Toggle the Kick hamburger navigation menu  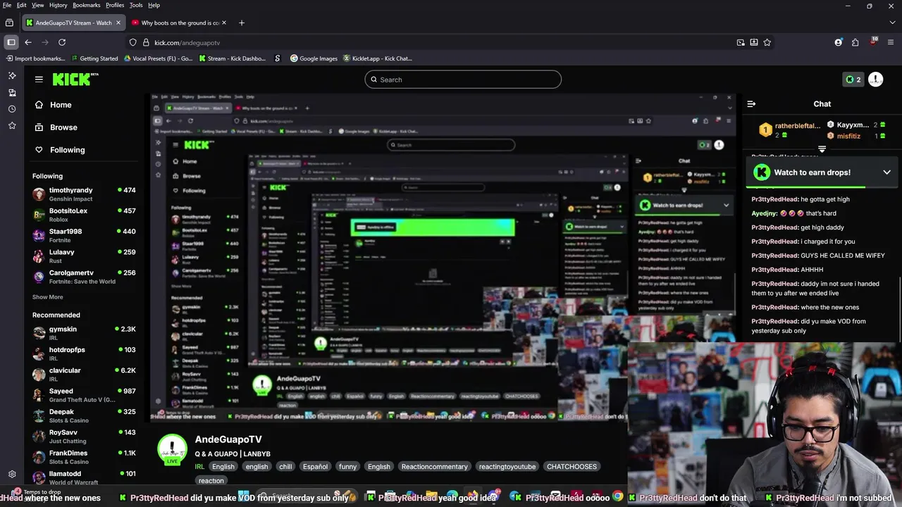(x=39, y=80)
